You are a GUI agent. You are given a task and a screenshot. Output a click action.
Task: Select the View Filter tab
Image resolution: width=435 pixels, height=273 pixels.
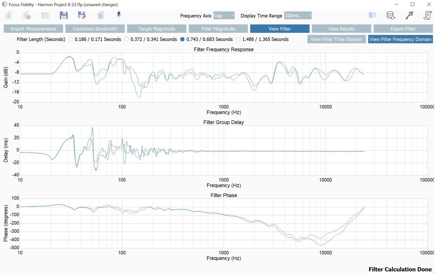280,29
